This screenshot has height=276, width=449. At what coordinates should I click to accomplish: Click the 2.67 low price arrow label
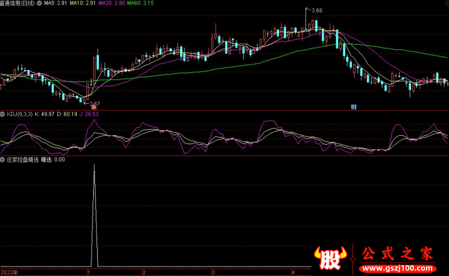(94, 103)
